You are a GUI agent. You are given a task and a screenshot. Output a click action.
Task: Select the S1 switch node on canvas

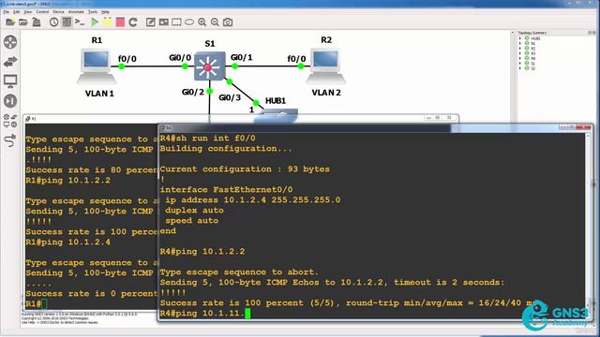pos(209,66)
